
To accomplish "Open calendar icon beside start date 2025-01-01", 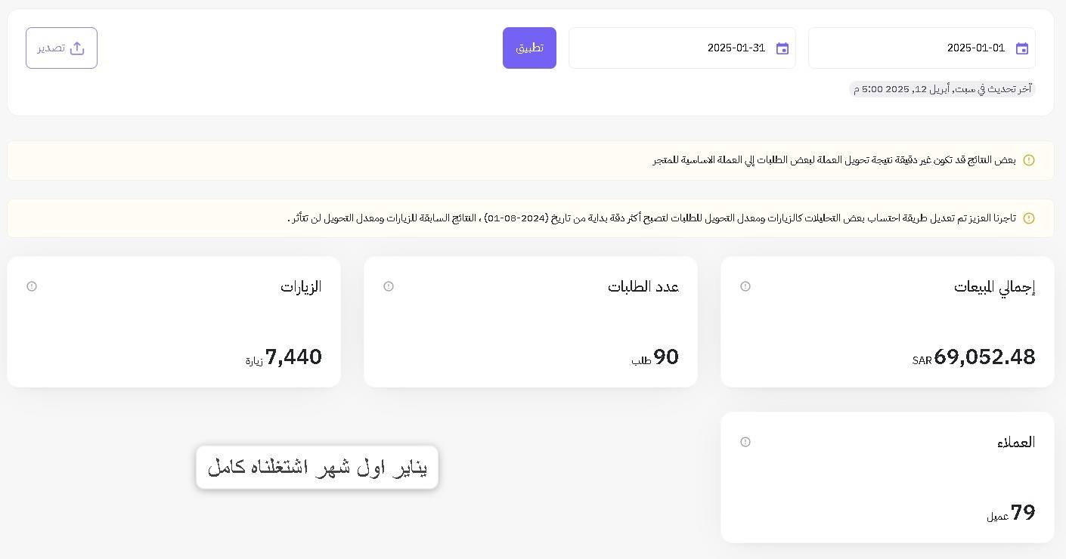I will point(1021,48).
